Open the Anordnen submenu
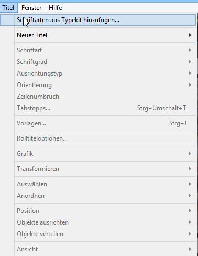 [x=105, y=196]
